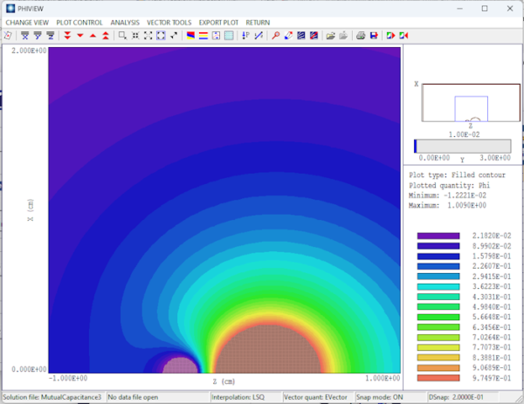Open the CHANGE VIEW menu
This screenshot has height=404, width=524.
click(27, 23)
